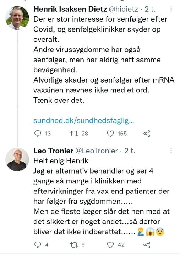Viewport: 180px width, 255px height.
Task: Retweet Henrik Isaksen Dietz's tweet
Action: coord(74,134)
